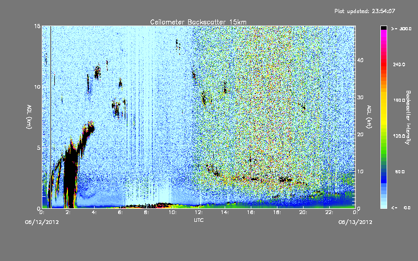Select the '20:' hour tick label
The height and width of the screenshot is (261, 418).
pyautogui.click(x=303, y=212)
